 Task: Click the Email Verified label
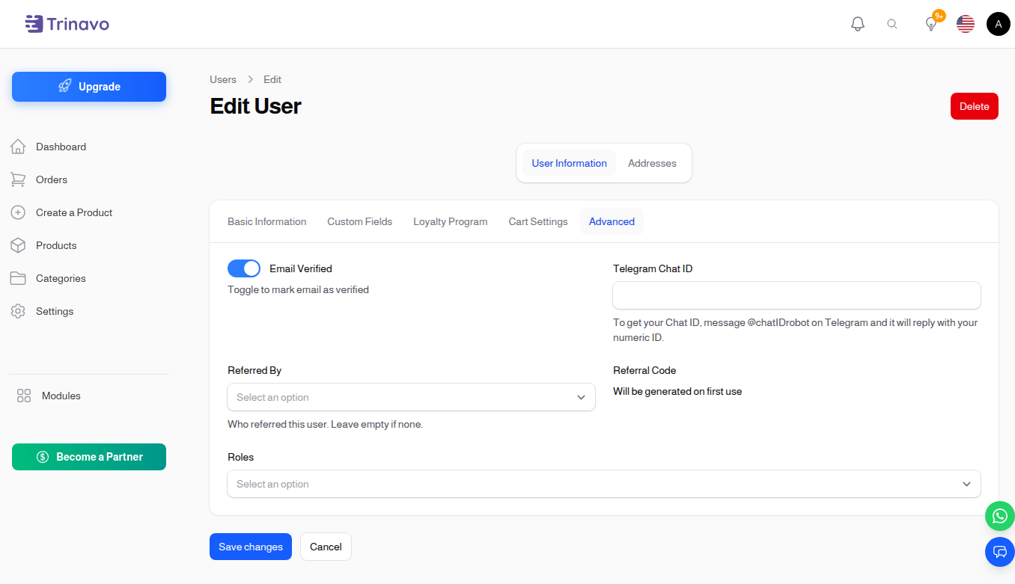[301, 268]
